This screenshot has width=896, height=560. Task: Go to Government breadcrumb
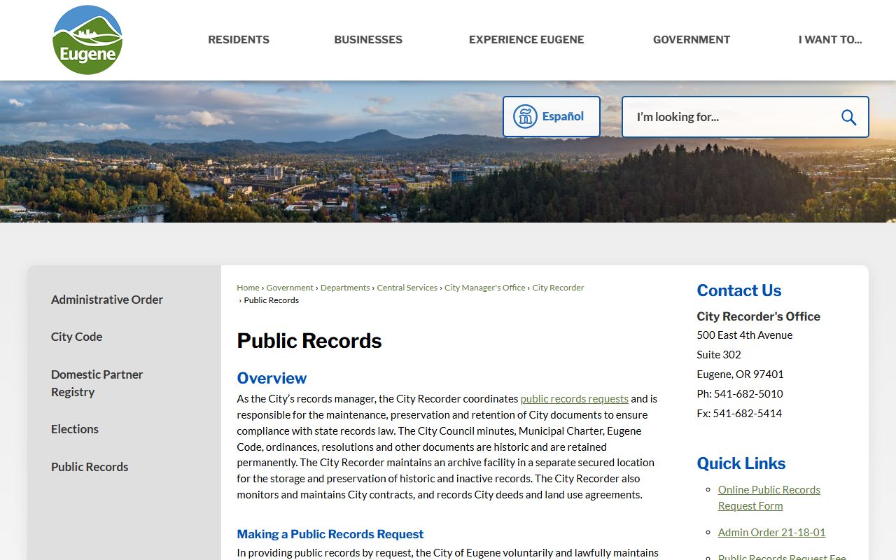(290, 288)
